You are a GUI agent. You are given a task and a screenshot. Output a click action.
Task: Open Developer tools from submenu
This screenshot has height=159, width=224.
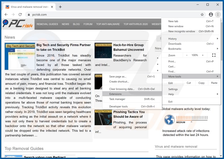[x=132, y=107]
